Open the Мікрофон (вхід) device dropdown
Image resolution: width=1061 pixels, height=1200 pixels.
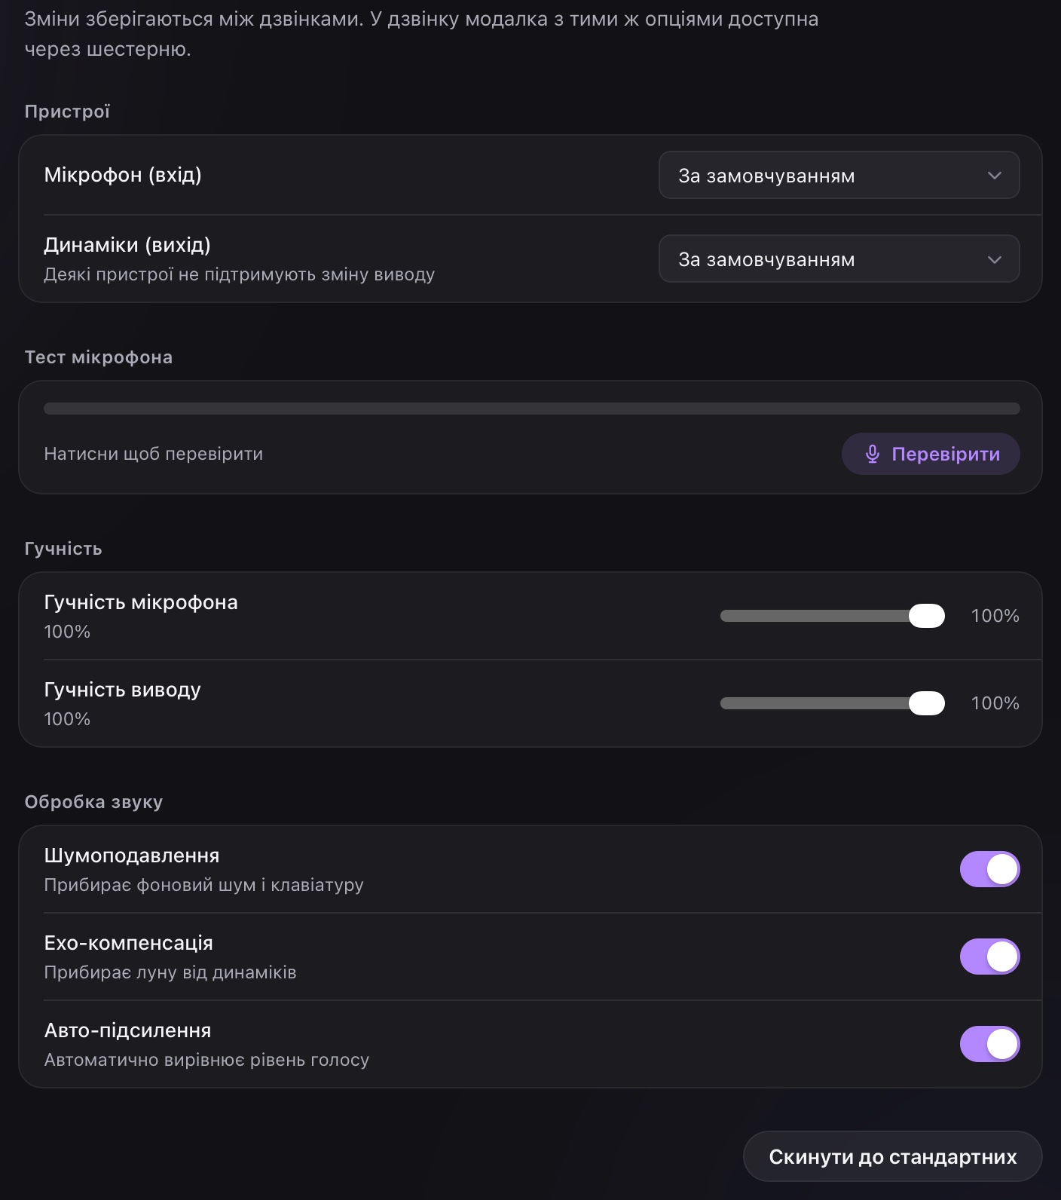point(839,176)
